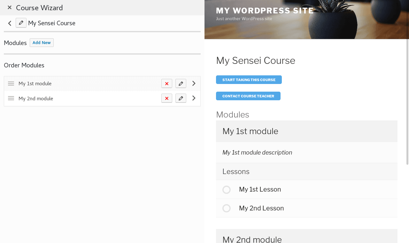Close the Course Wizard panel
Viewport: 409px width, 243px height.
pyautogui.click(x=10, y=7)
